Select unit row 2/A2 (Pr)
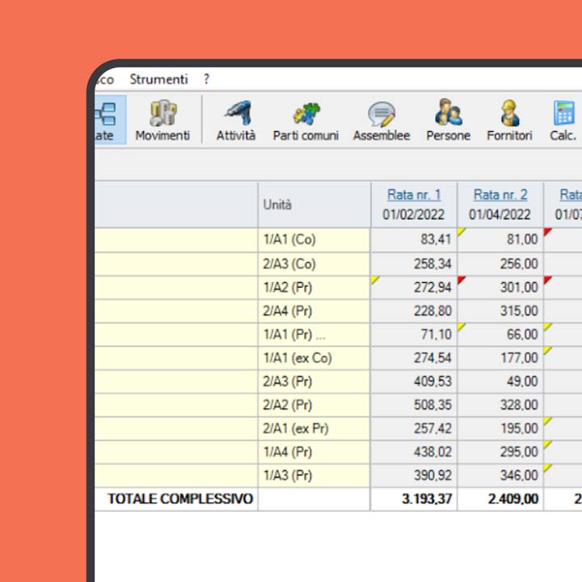582x582 pixels. (314, 405)
